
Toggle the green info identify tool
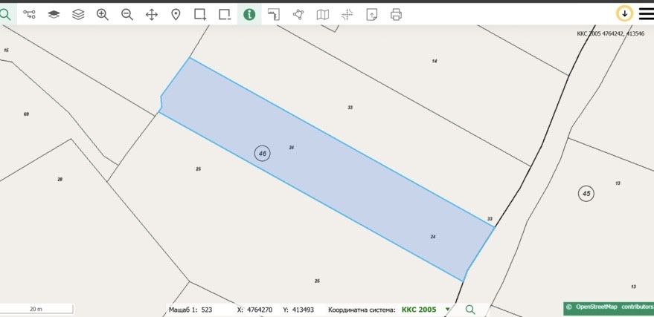(x=249, y=15)
